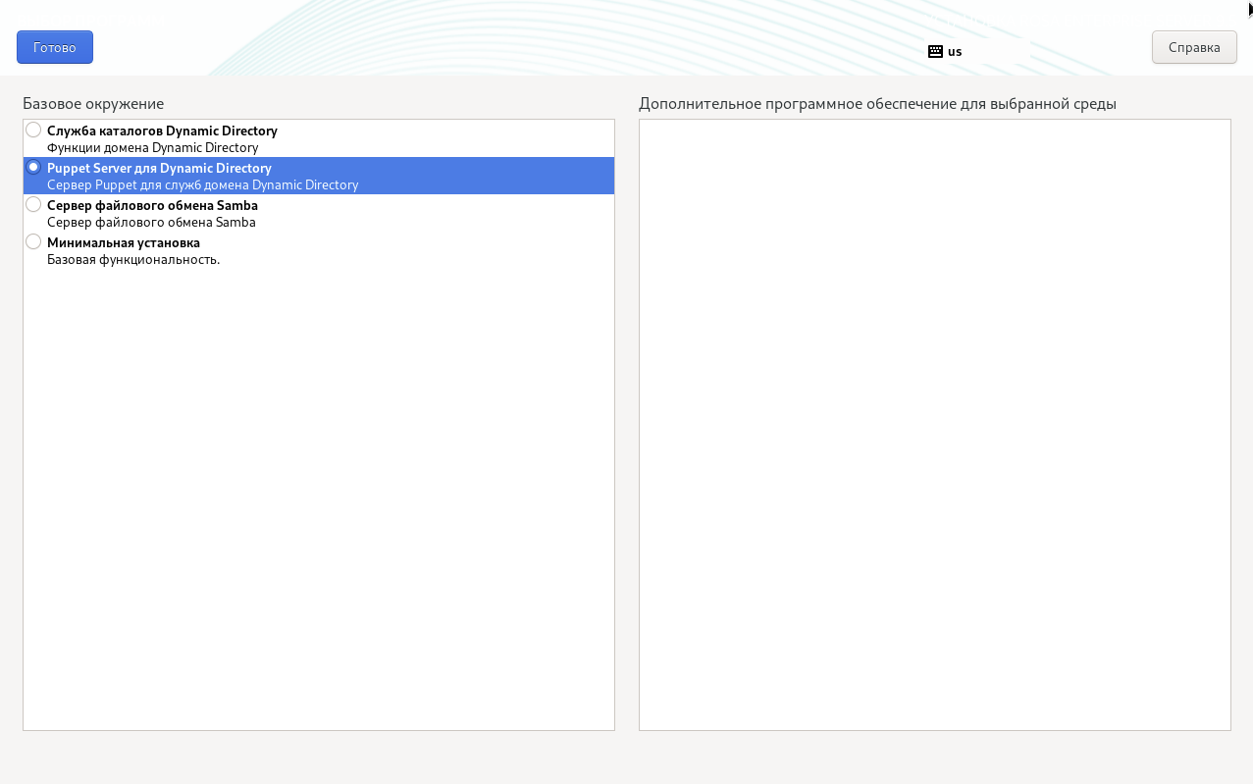Viewport: 1253px width, 784px height.
Task: Click the description 'Сервер Puppet для служб домена'
Action: [x=202, y=184]
